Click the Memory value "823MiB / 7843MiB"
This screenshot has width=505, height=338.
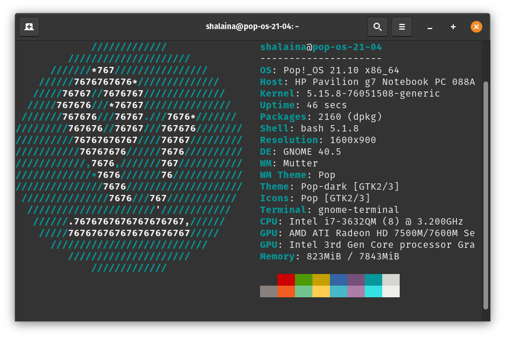pos(353,256)
